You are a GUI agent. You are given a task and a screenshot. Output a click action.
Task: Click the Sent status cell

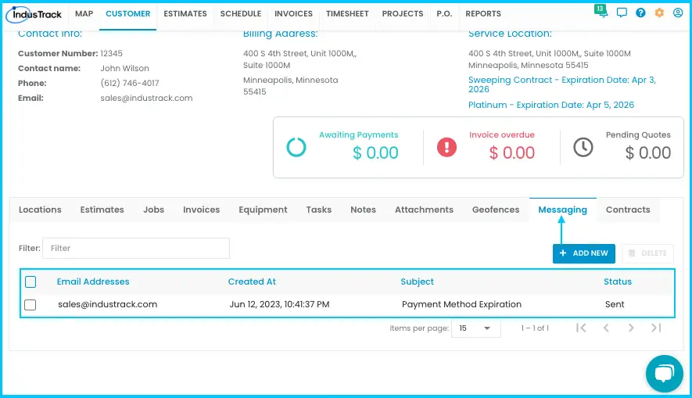(615, 304)
